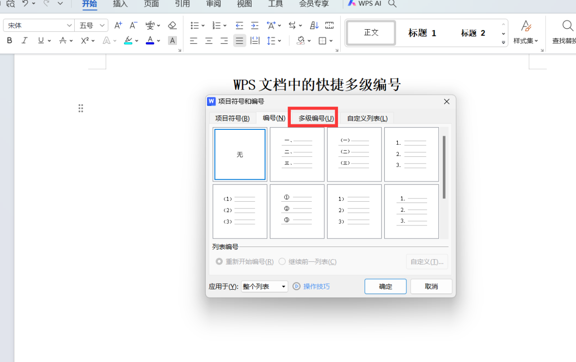Select the 无 numbering thumbnail
Screen dimensions: 576x362
click(x=240, y=155)
